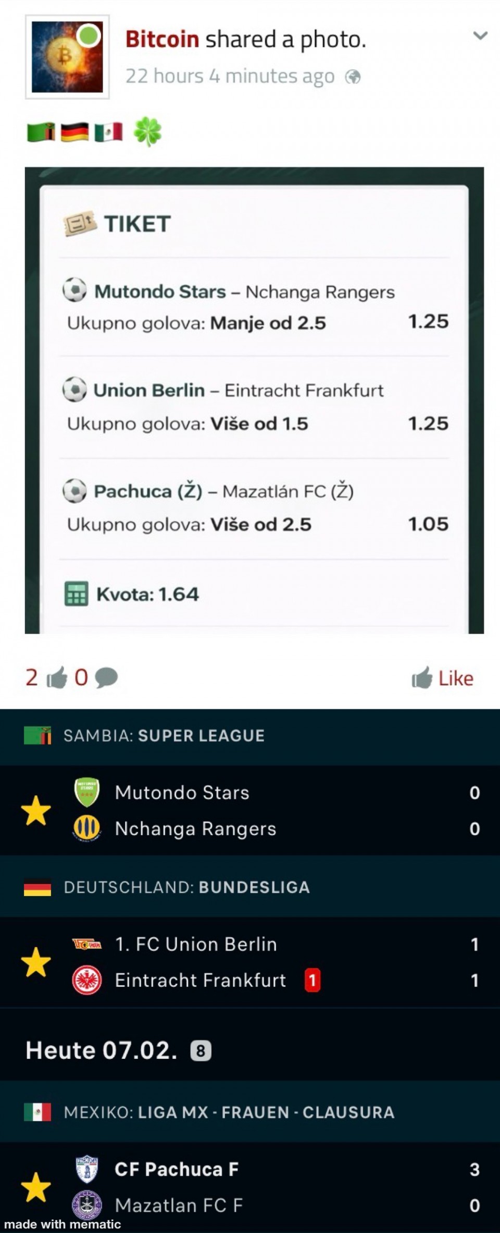Viewport: 500px width, 1233px height.
Task: Click the CF Pachuca F club crest
Action: click(87, 1169)
